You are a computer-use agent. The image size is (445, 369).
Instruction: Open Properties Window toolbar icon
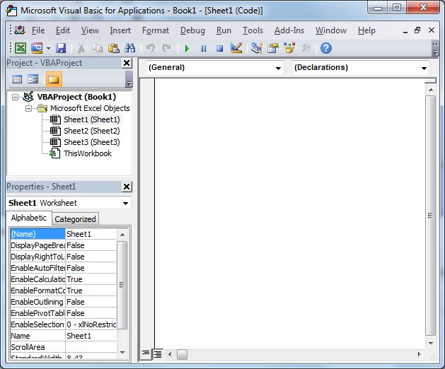(x=273, y=48)
